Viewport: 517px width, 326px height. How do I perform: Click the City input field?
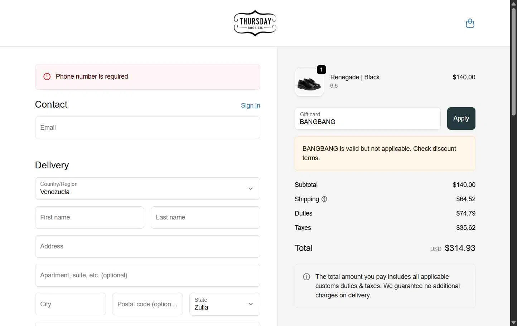(71, 304)
